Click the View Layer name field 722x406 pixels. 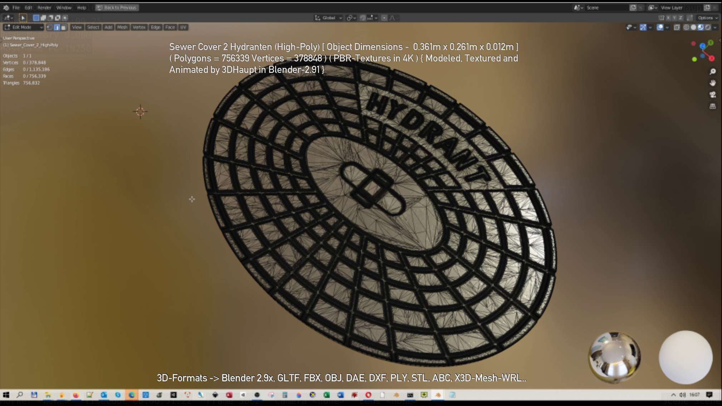[682, 8]
